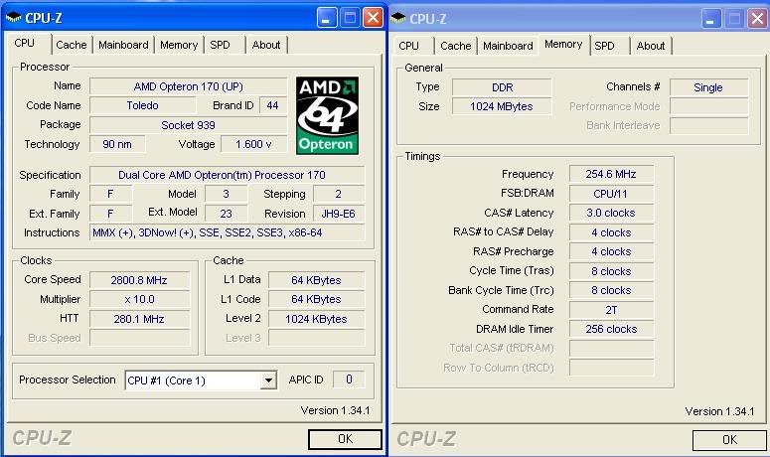Click the Cycle Time (Tras) value '8 clocks'
This screenshot has width=770, height=457.
point(611,271)
